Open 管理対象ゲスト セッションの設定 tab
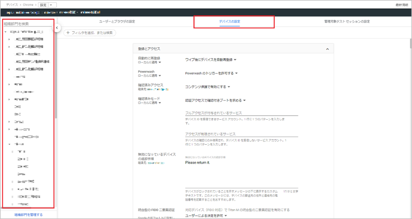Screen dimensions: 412x219 347,22
